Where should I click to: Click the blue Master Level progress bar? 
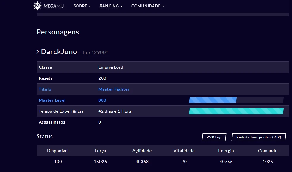pos(213,100)
